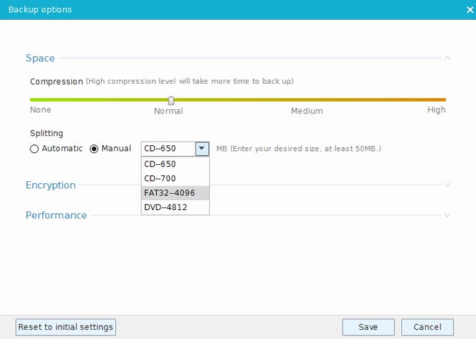Viewport: 476px width, 339px height.
Task: Cancel the backup options dialog
Action: (x=427, y=327)
